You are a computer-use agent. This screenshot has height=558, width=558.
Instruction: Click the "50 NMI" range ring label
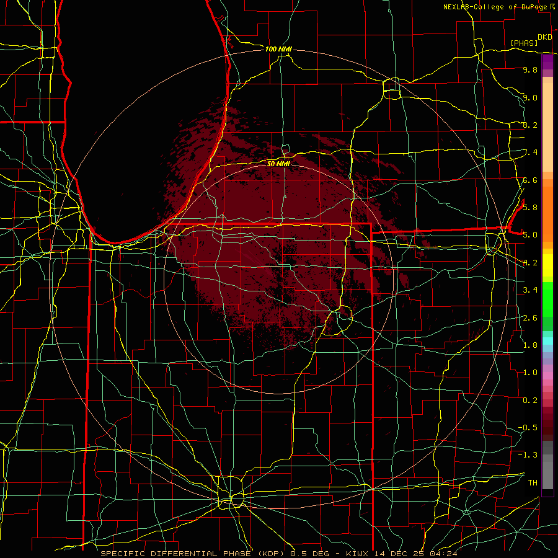tap(278, 164)
